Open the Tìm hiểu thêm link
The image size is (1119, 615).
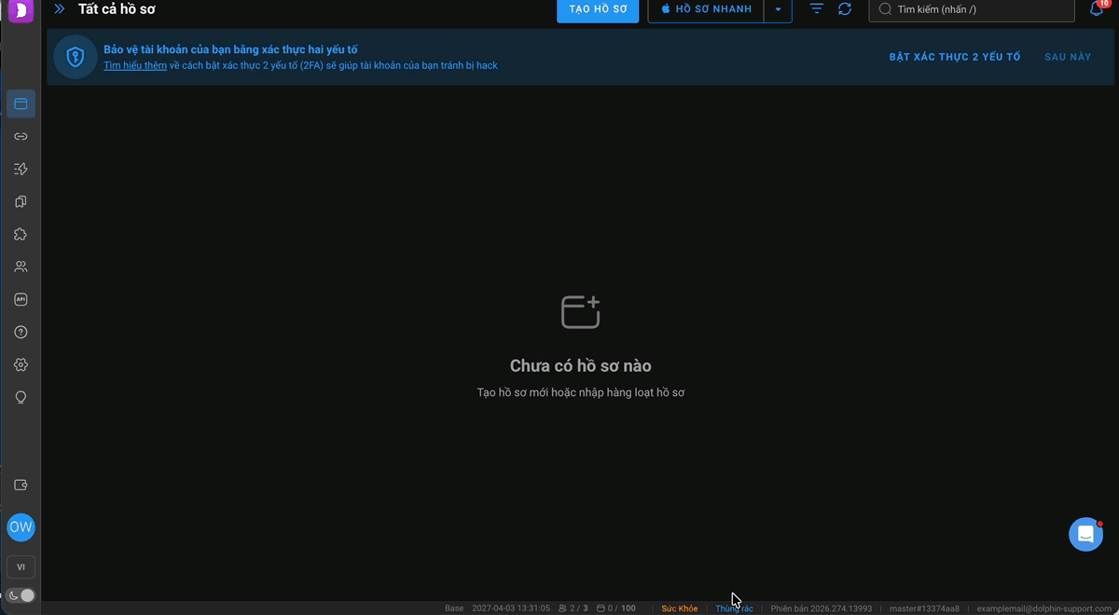coord(135,65)
